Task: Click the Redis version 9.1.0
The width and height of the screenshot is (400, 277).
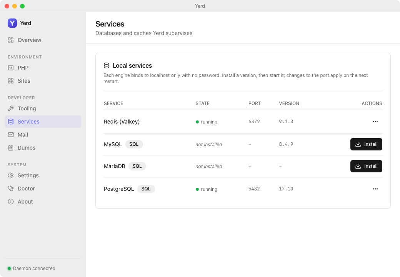Action: click(286, 122)
